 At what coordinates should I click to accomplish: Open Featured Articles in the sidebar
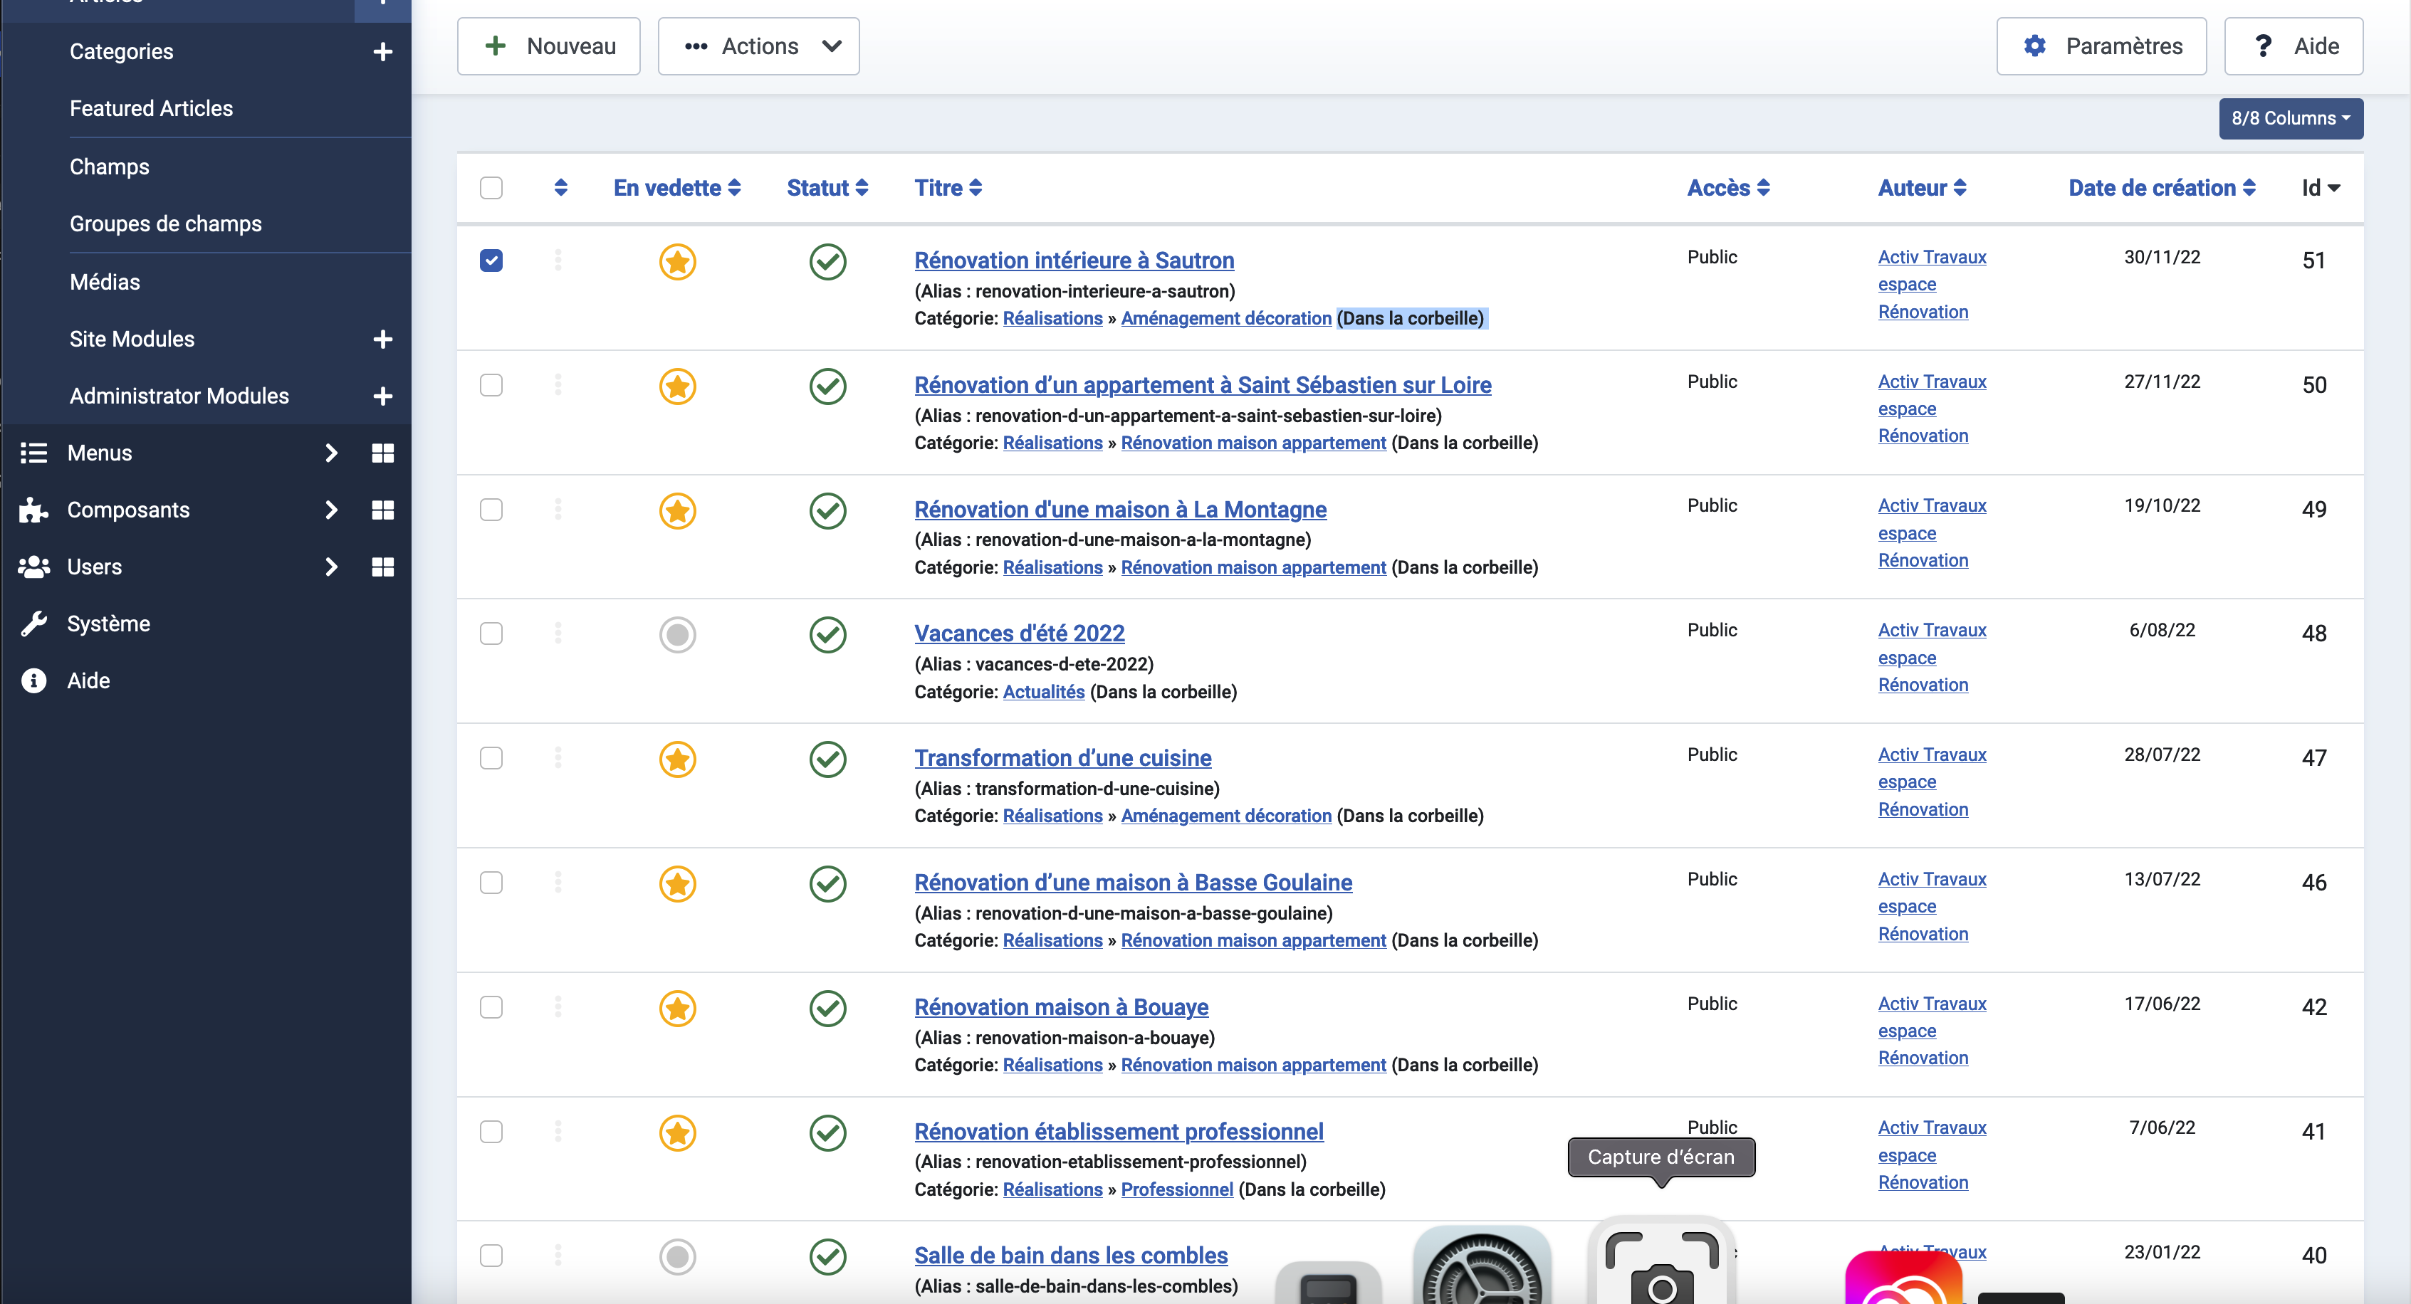pos(151,108)
